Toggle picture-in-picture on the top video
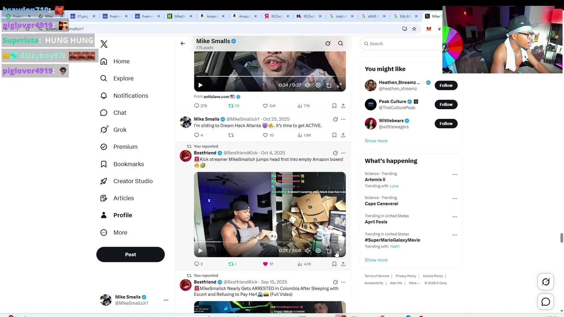The height and width of the screenshot is (317, 564). pyautogui.click(x=329, y=85)
